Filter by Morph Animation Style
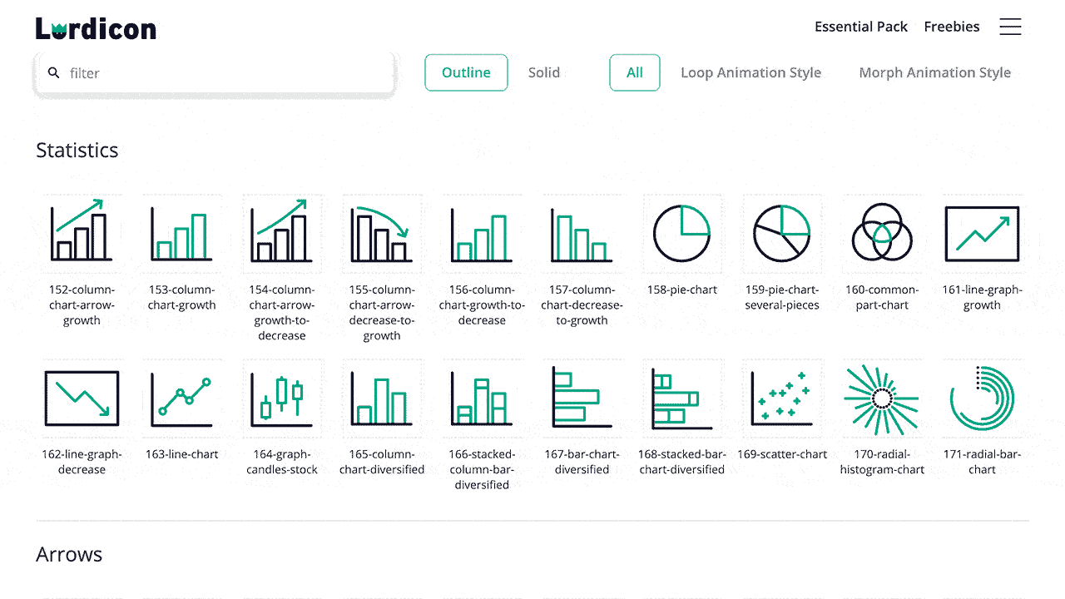Viewport: 1065px width, 599px height. pos(934,72)
